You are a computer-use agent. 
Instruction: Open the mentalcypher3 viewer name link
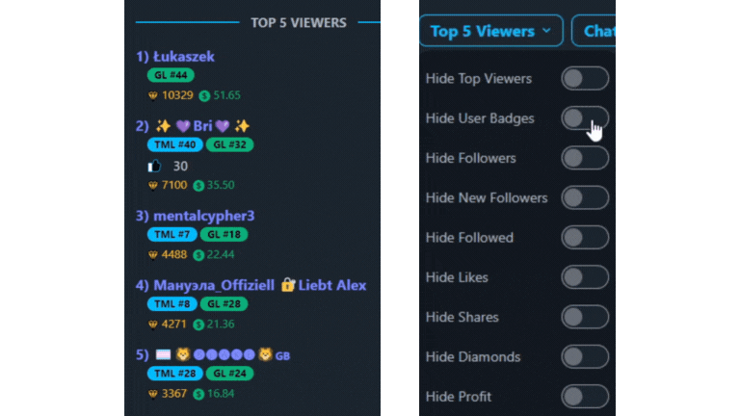204,216
